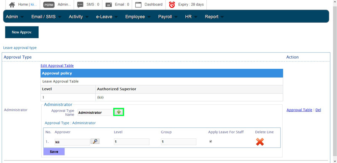Click the Del action link
Screen dimensions: 337x163
pyautogui.click(x=318, y=110)
